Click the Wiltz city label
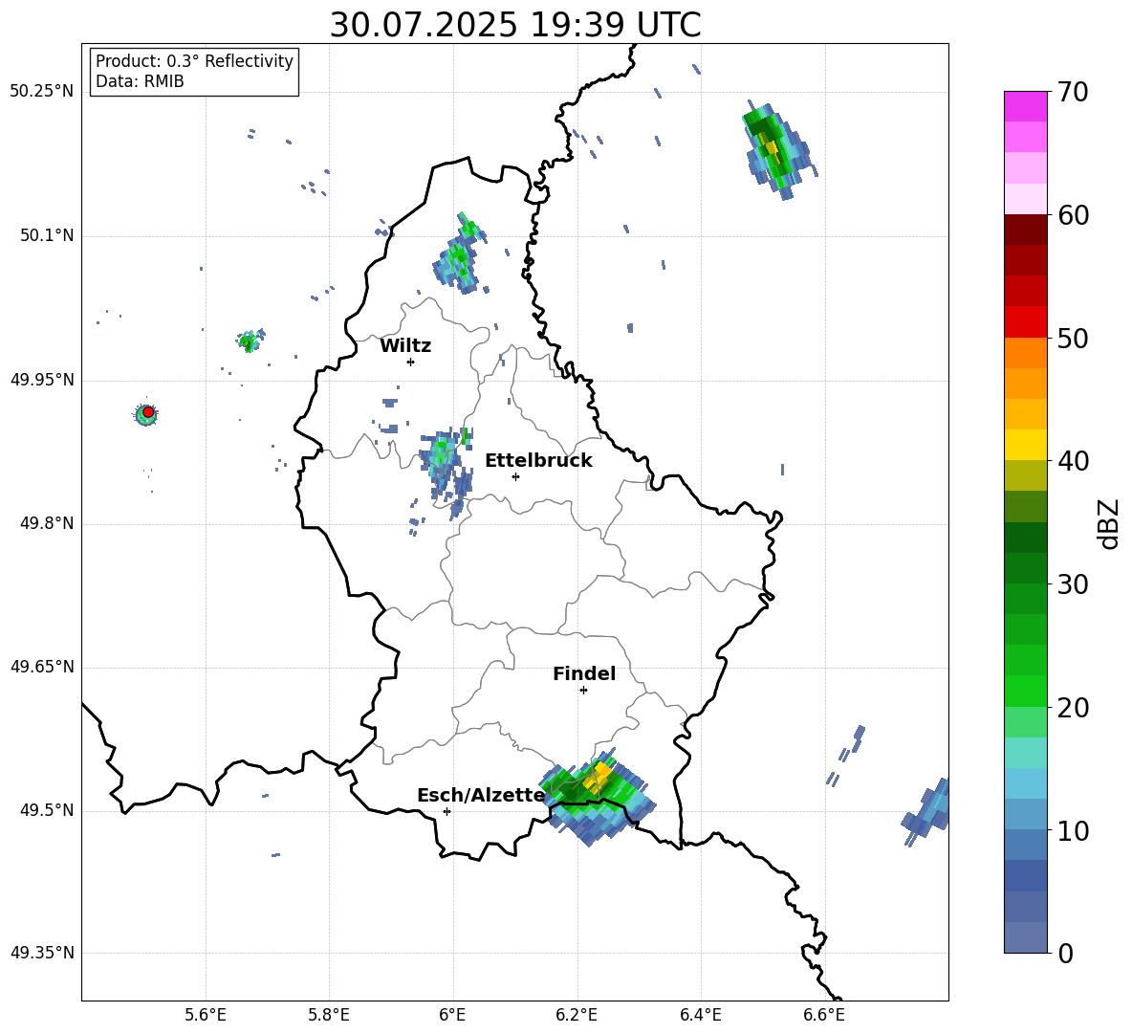This screenshot has width=1132, height=1034. click(x=405, y=346)
